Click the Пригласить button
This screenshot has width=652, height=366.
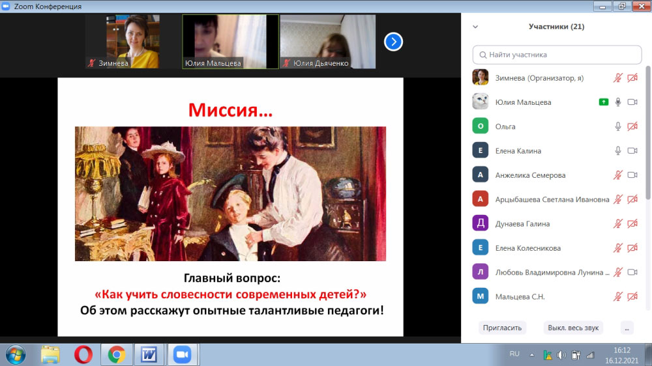[x=502, y=328]
